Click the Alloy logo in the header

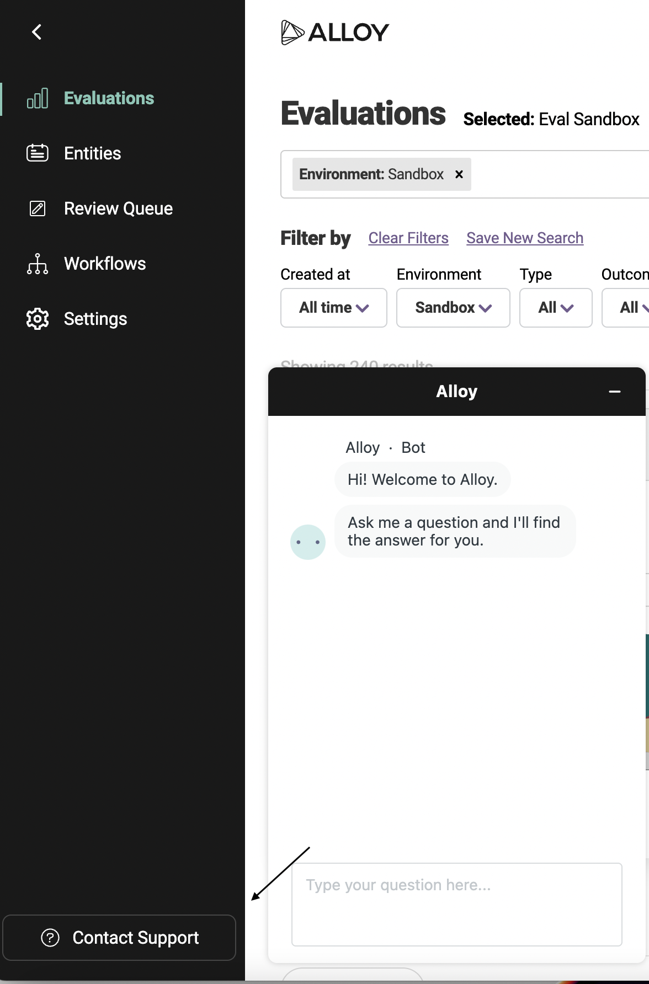[x=335, y=33]
